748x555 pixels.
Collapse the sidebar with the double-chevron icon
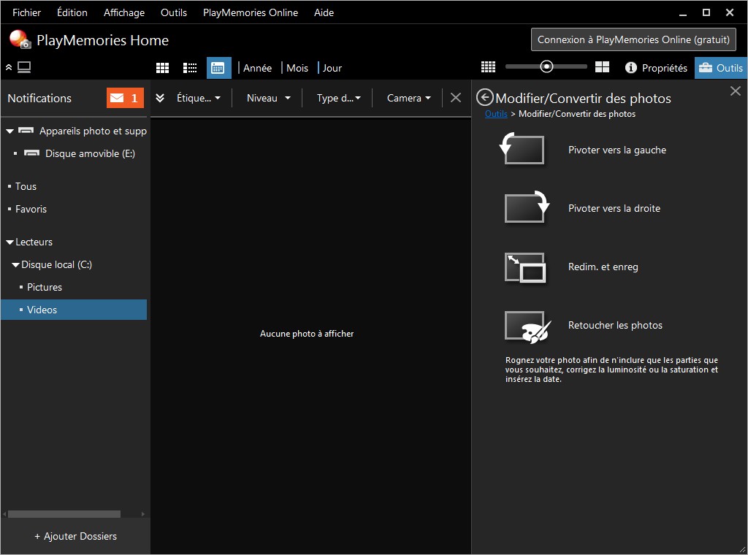pos(9,68)
